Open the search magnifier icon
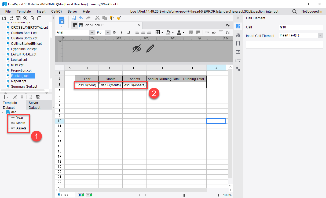Image resolution: width=326 pixels, height=198 pixels. [294, 12]
